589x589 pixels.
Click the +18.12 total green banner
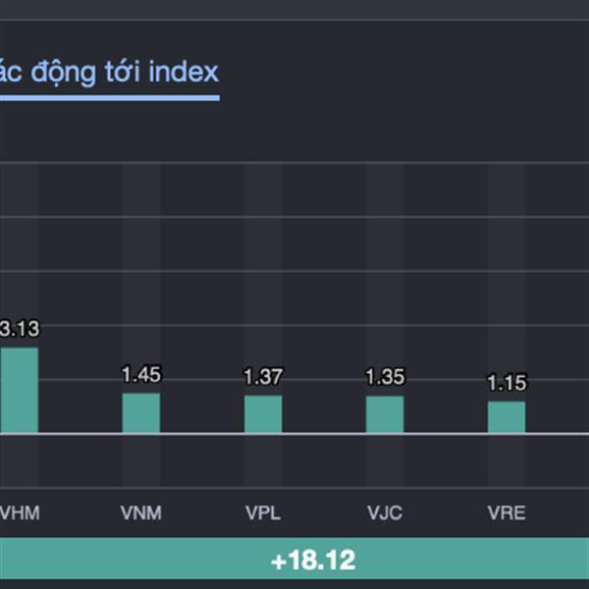(x=313, y=561)
